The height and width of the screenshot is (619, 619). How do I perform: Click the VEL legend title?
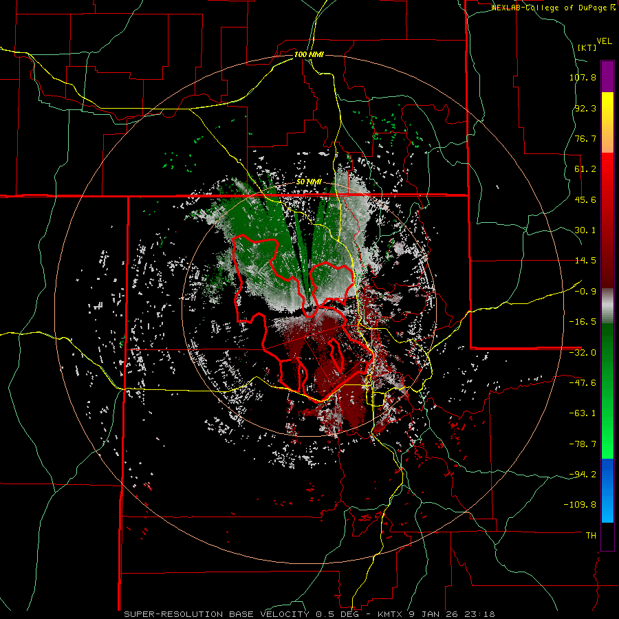click(x=604, y=41)
